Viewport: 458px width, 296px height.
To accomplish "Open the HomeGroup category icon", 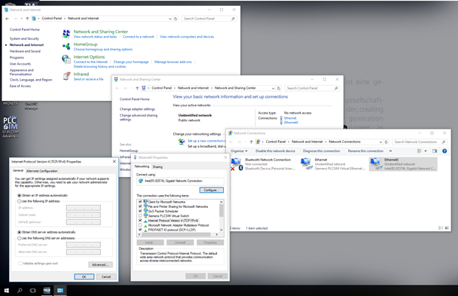I will 66,46.
